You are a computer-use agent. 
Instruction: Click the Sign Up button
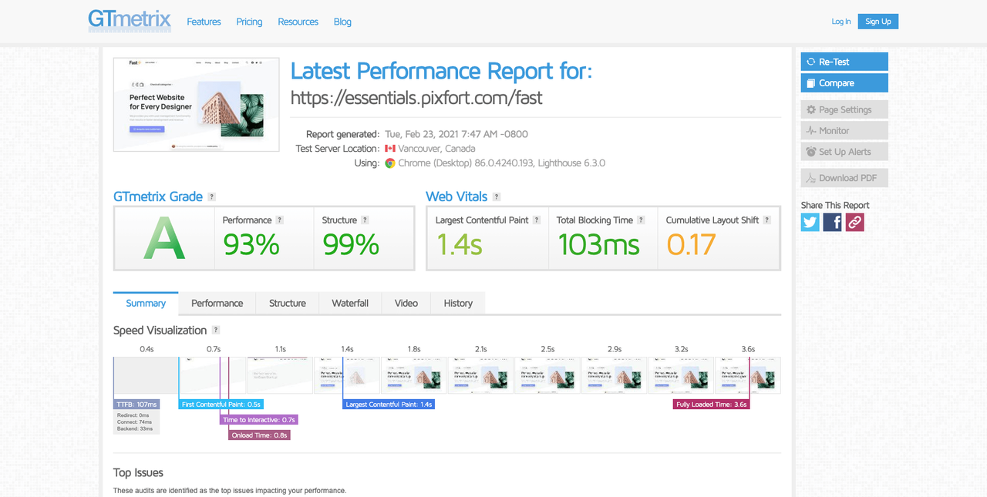click(x=878, y=22)
